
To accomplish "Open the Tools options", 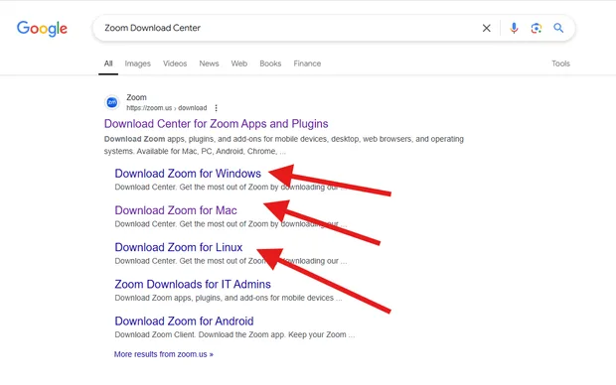I will point(560,64).
